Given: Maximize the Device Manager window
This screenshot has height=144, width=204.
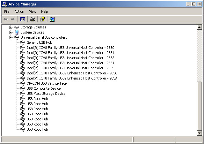Looking at the screenshot, I should (193, 4).
